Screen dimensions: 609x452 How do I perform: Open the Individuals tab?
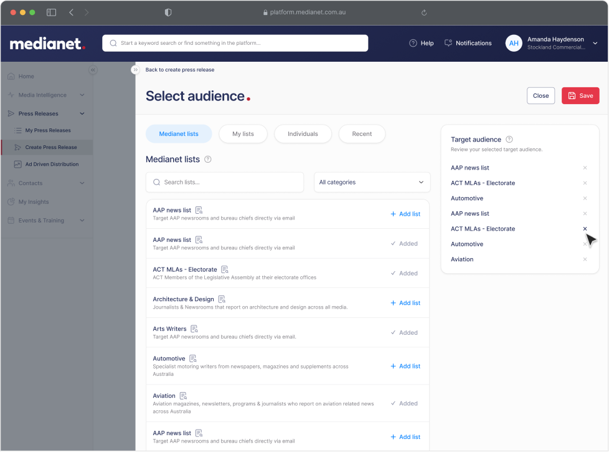[x=303, y=133]
